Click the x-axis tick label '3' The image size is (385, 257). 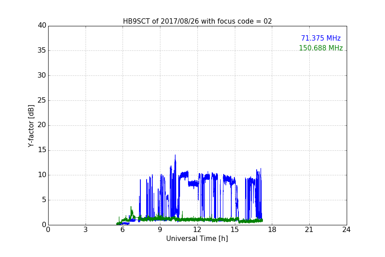click(x=86, y=230)
